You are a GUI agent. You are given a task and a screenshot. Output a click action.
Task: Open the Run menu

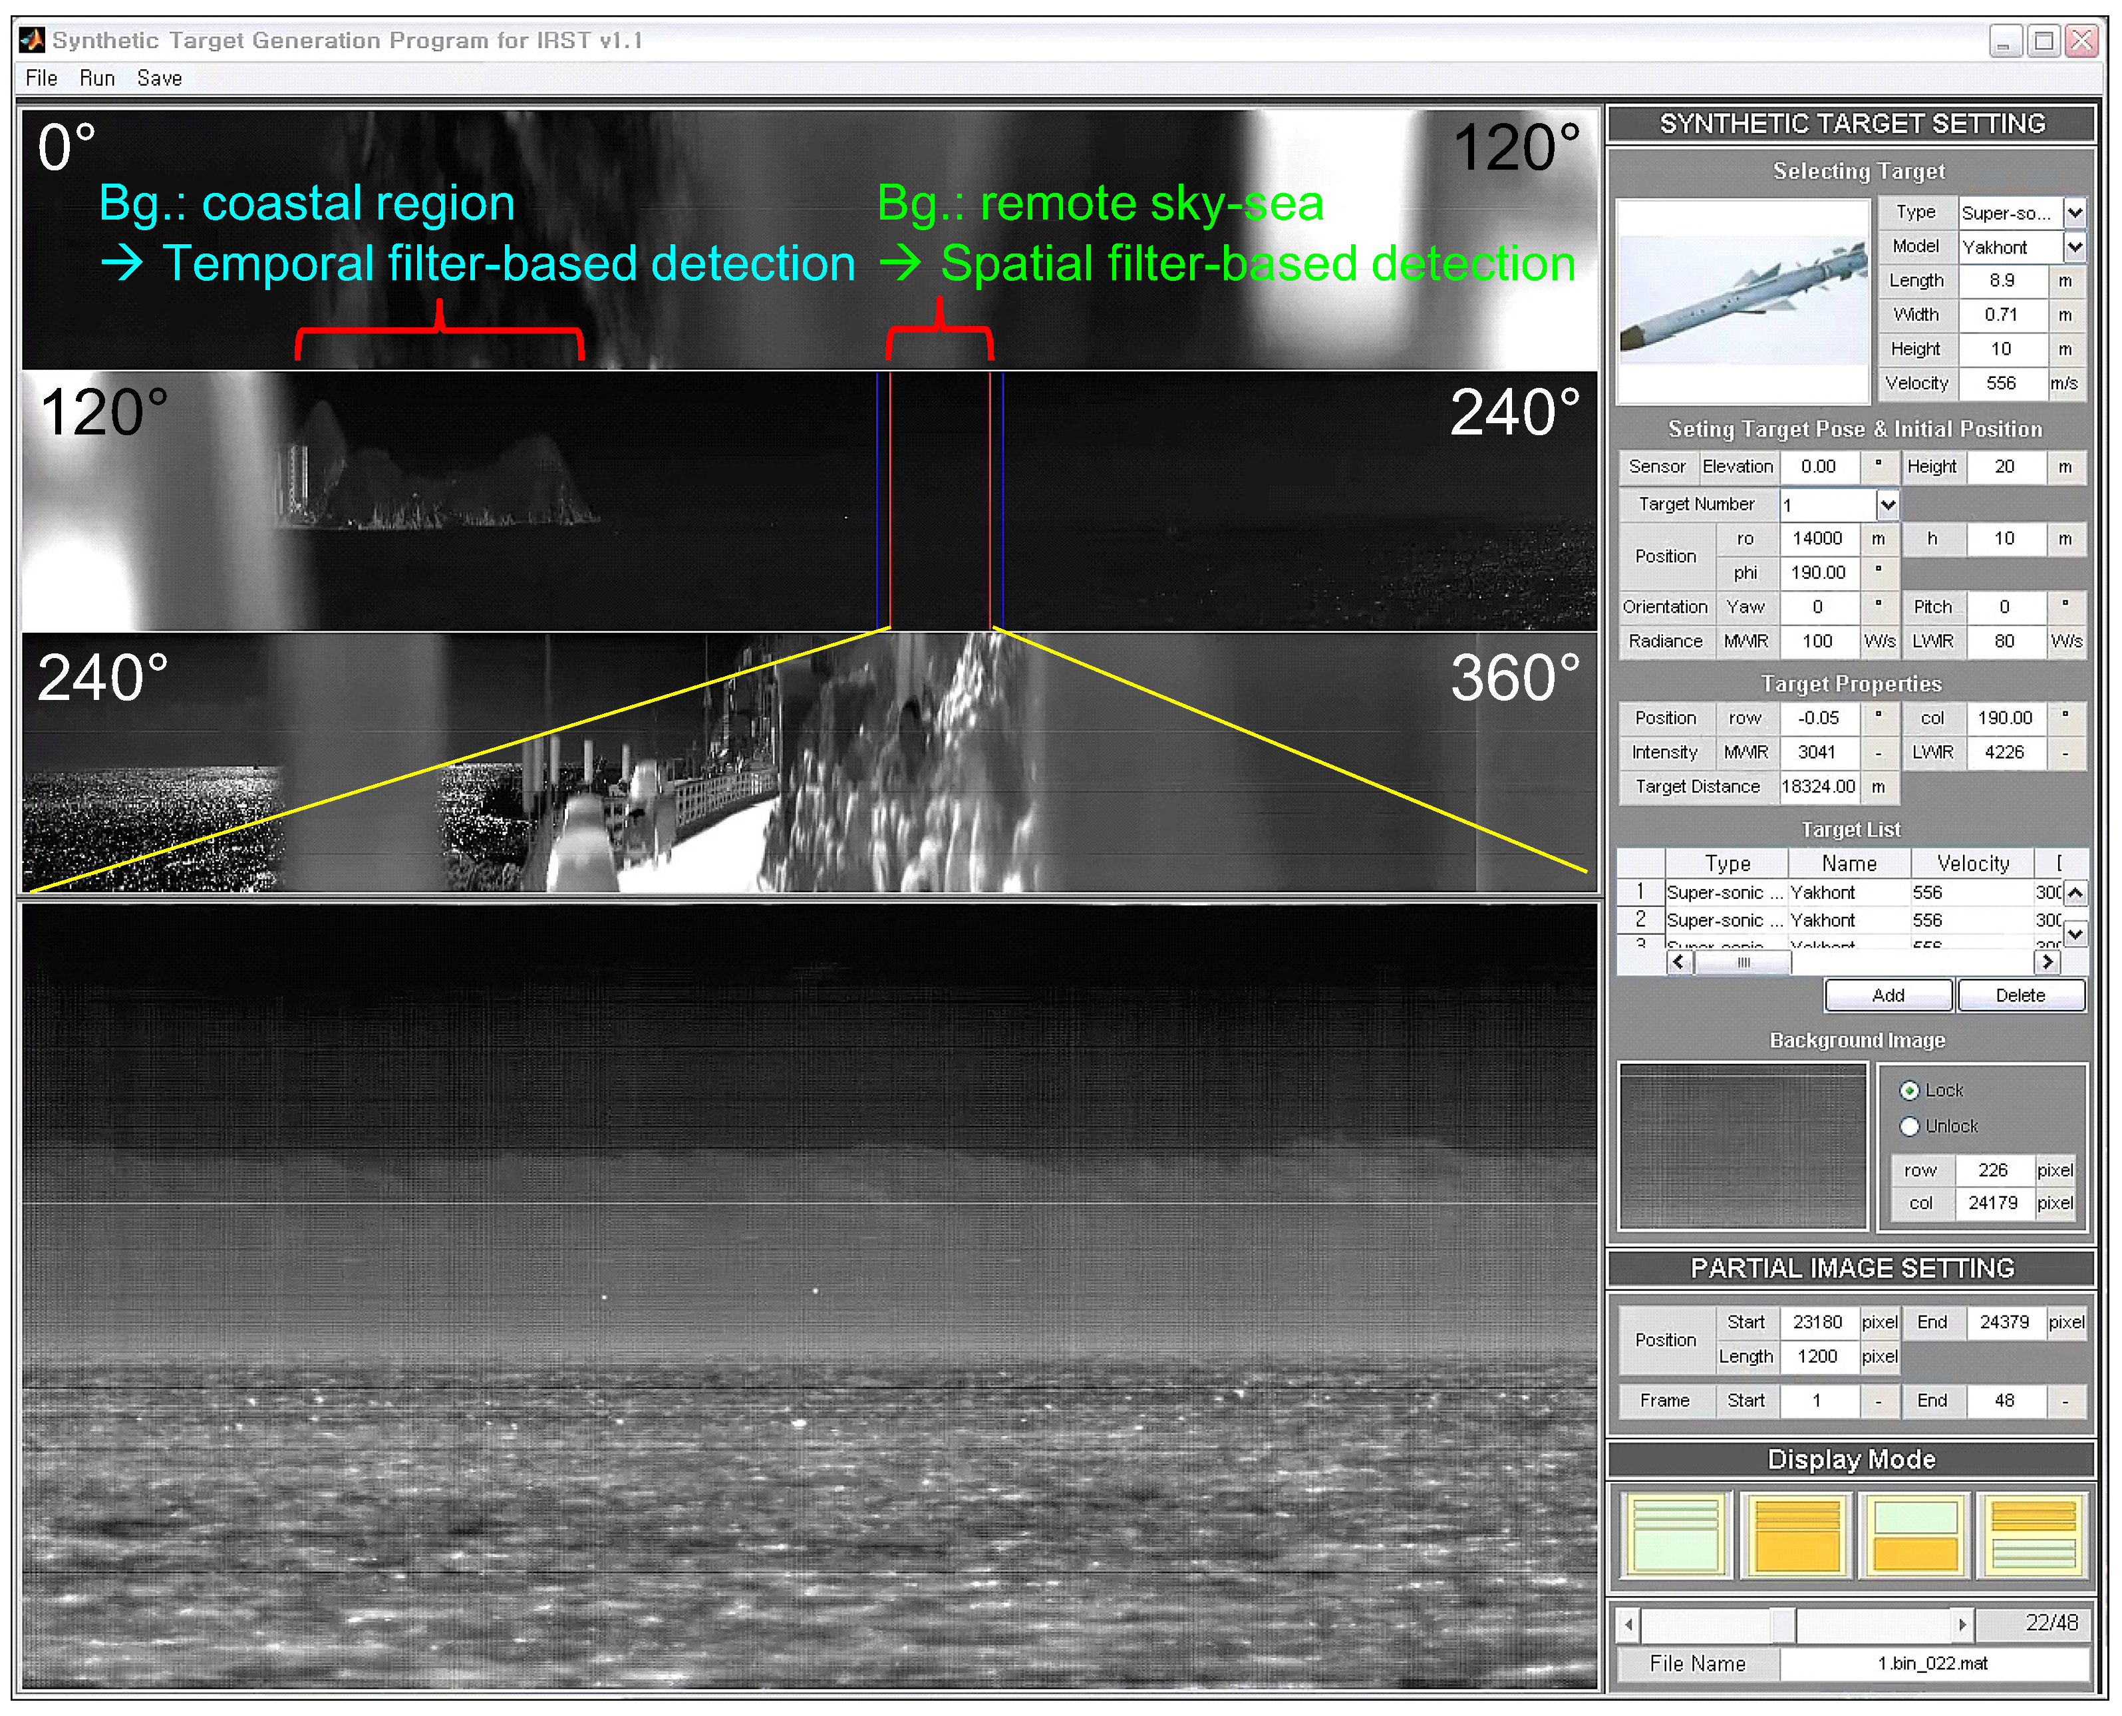(x=97, y=78)
